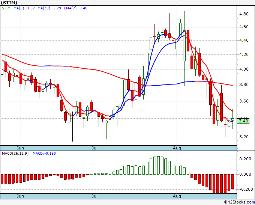The height and width of the screenshot is (205, 255).
Task: Click the Jul label on price chart axis
Action: click(x=94, y=148)
